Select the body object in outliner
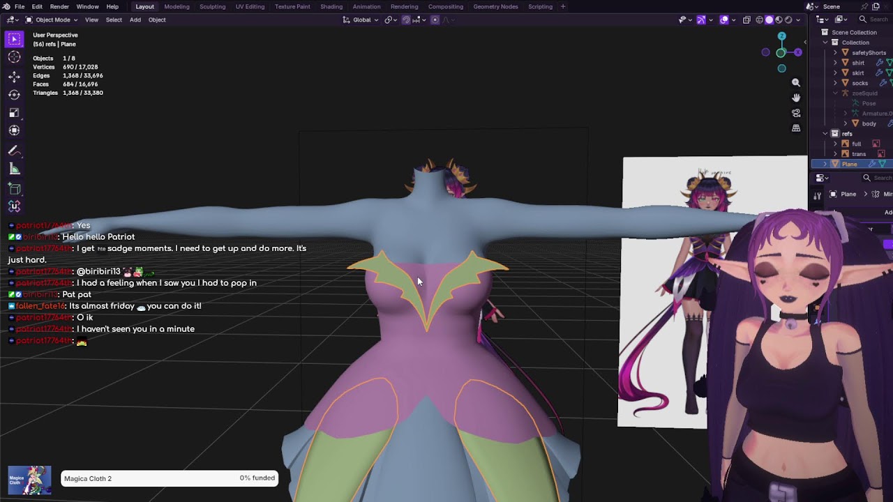 click(869, 123)
